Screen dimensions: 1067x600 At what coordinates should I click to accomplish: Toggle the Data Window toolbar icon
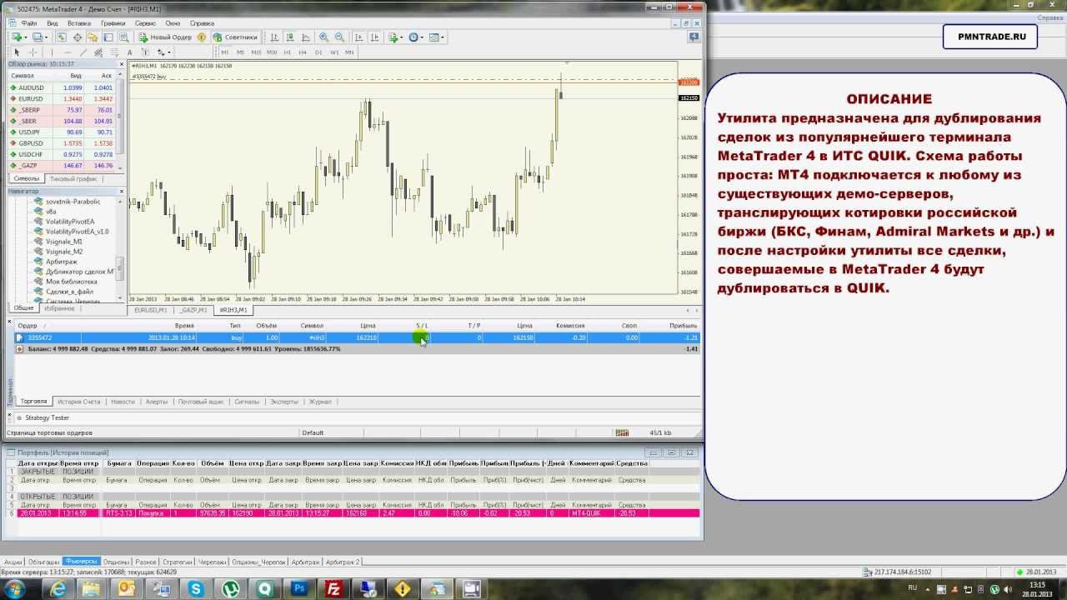point(78,37)
